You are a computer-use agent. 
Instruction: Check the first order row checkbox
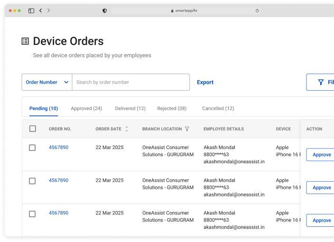pyautogui.click(x=32, y=148)
